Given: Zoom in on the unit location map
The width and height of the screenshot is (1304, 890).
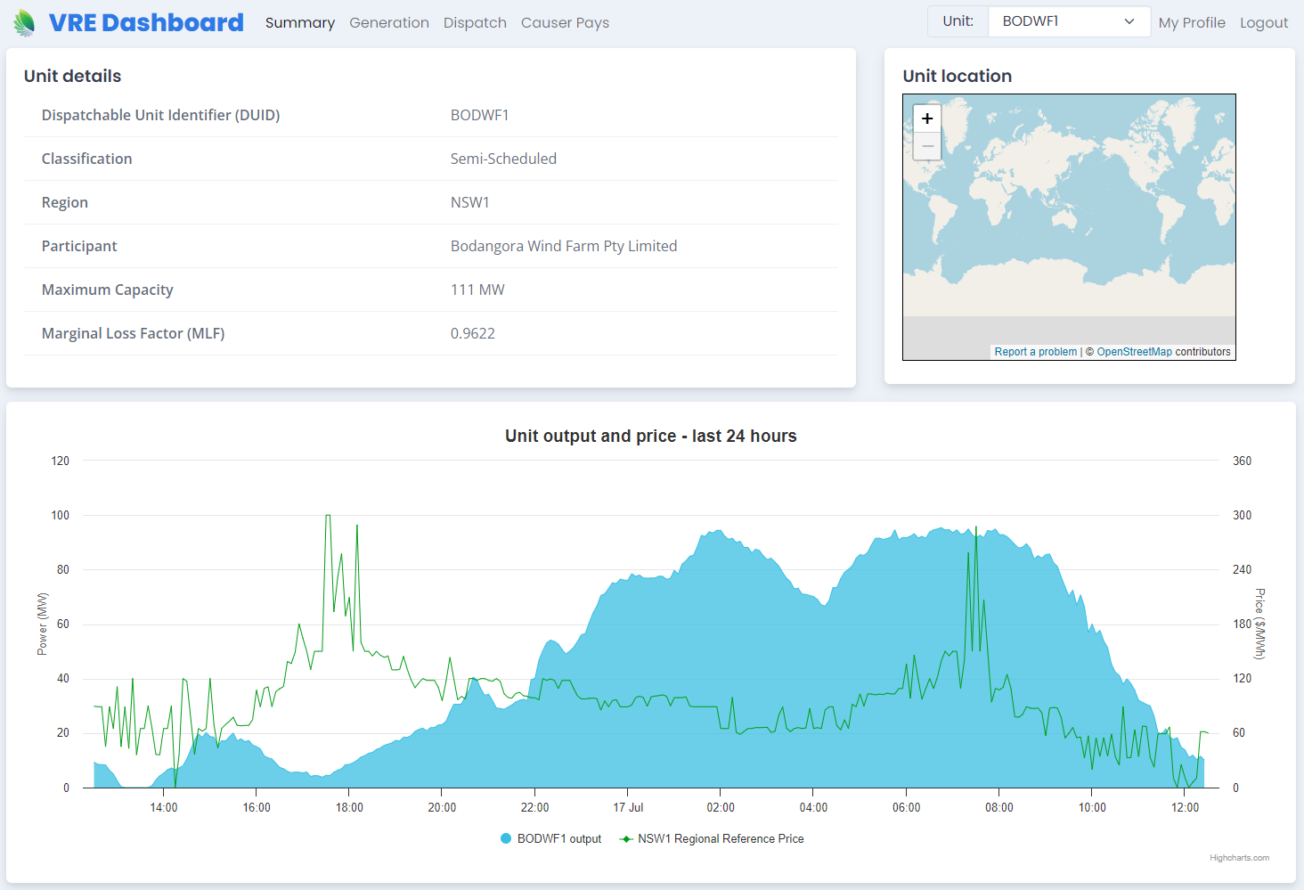Looking at the screenshot, I should click(x=927, y=118).
